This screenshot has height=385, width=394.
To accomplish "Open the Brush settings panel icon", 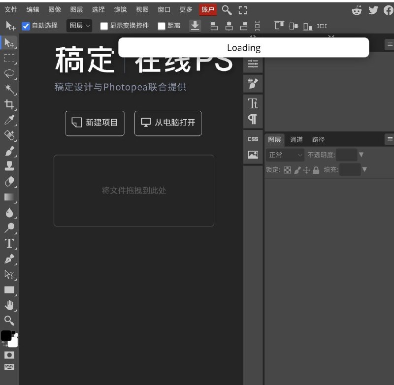I will 253,83.
